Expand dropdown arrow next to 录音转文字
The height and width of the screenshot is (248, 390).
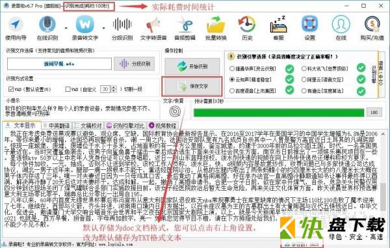(x=103, y=28)
